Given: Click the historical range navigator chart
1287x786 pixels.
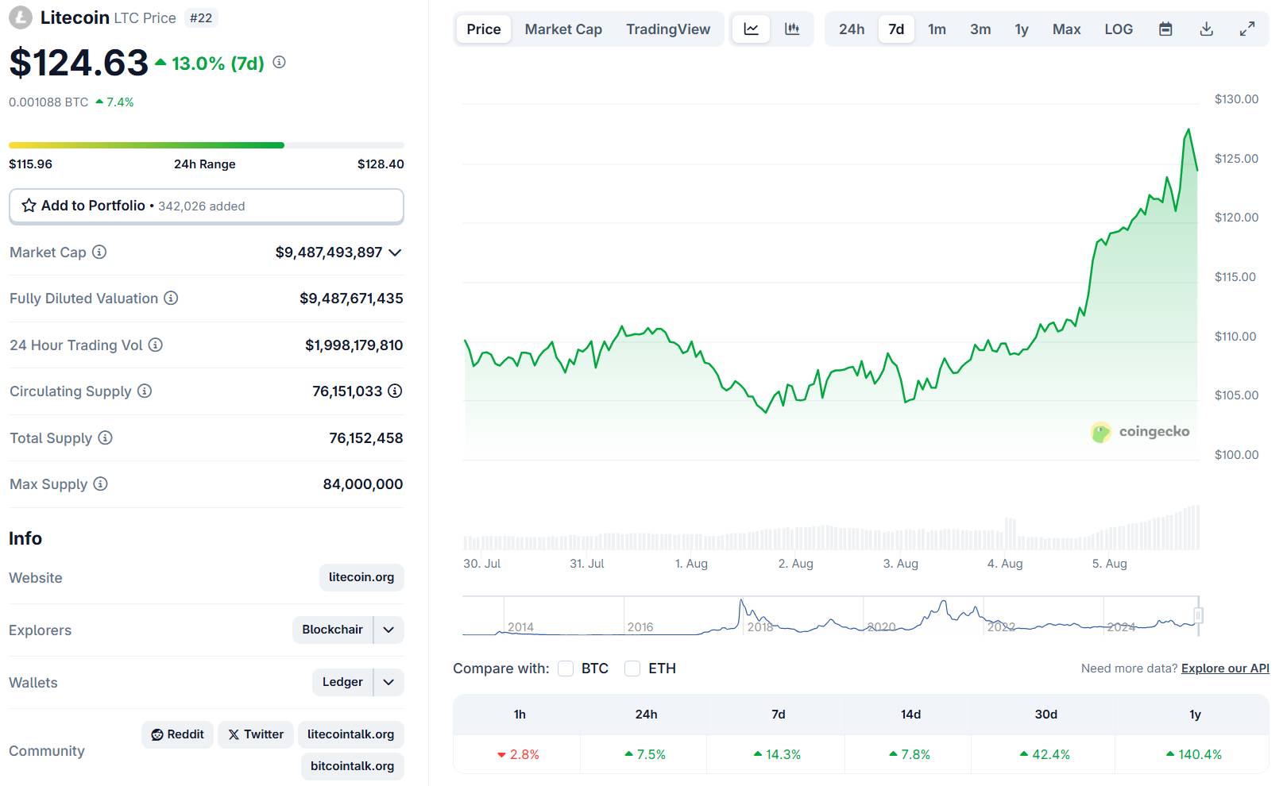Looking at the screenshot, I should pyautogui.click(x=830, y=616).
